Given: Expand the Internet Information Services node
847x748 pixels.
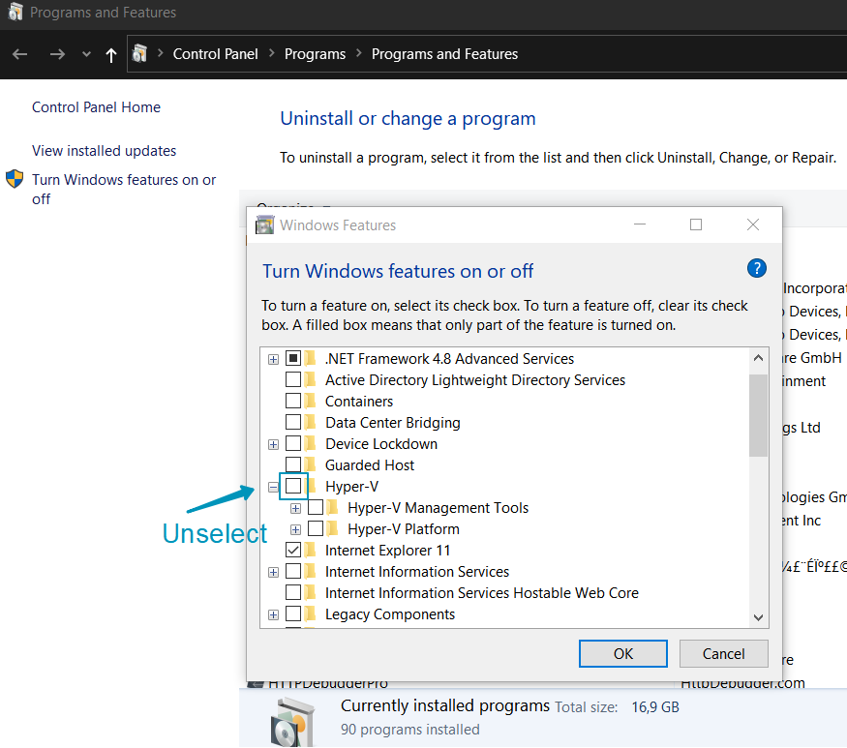Looking at the screenshot, I should (273, 572).
